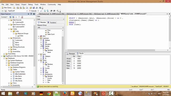Select CustomerDSV data source view
Viewport: 171px width, 96px height.
coord(20,27)
